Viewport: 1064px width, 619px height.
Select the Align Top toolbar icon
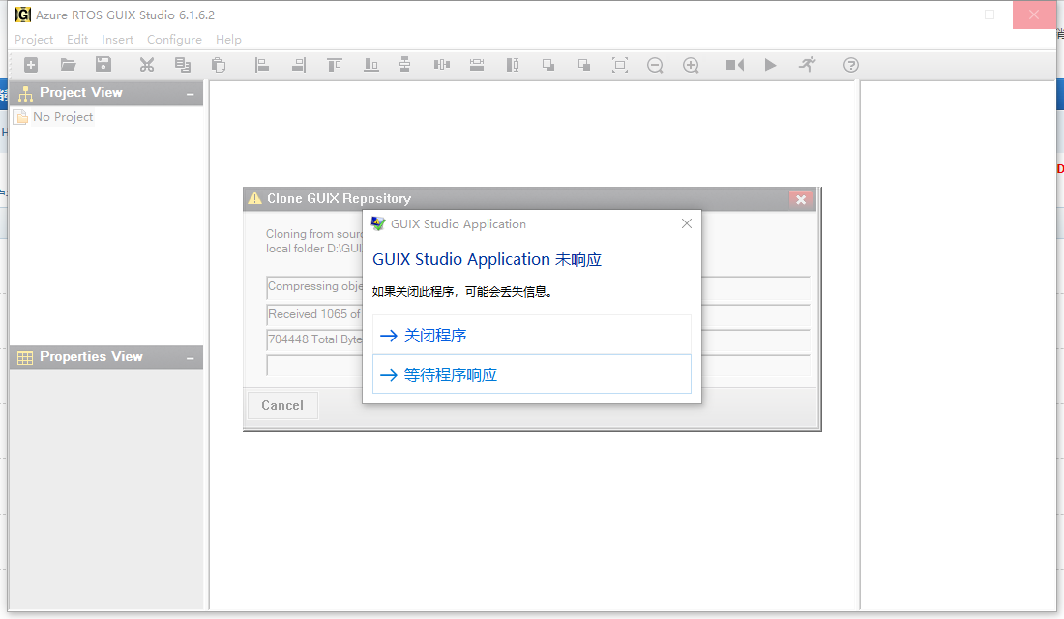click(x=335, y=65)
